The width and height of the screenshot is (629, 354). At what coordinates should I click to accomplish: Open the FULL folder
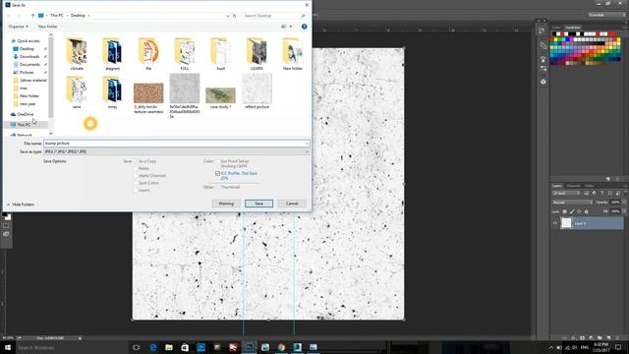coord(185,54)
